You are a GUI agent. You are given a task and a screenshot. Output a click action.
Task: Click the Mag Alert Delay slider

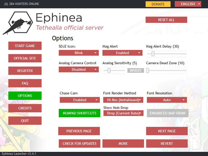click(x=167, y=54)
